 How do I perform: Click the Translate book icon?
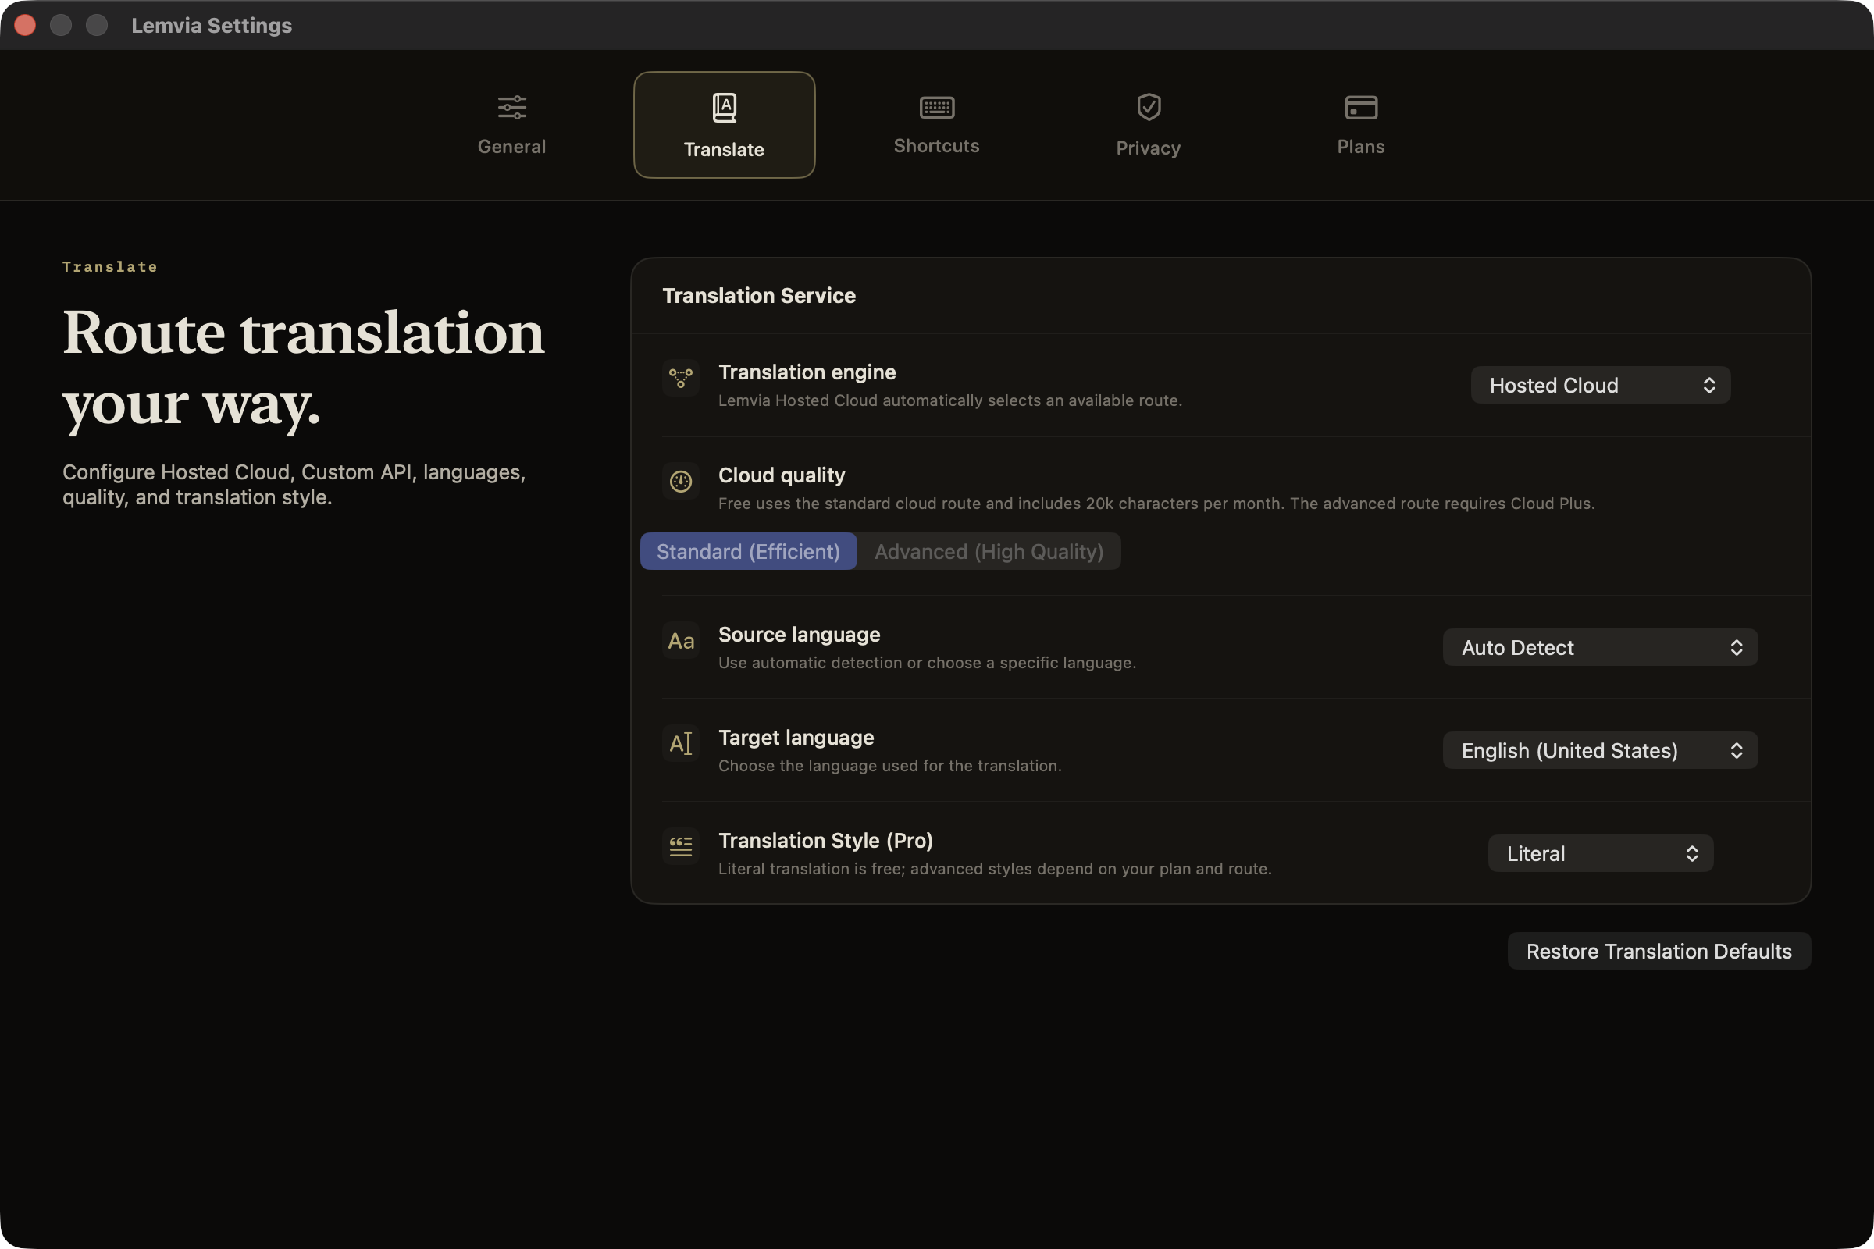pyautogui.click(x=724, y=107)
